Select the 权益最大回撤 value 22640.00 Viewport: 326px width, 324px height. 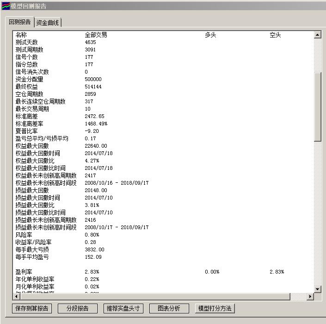(x=96, y=146)
